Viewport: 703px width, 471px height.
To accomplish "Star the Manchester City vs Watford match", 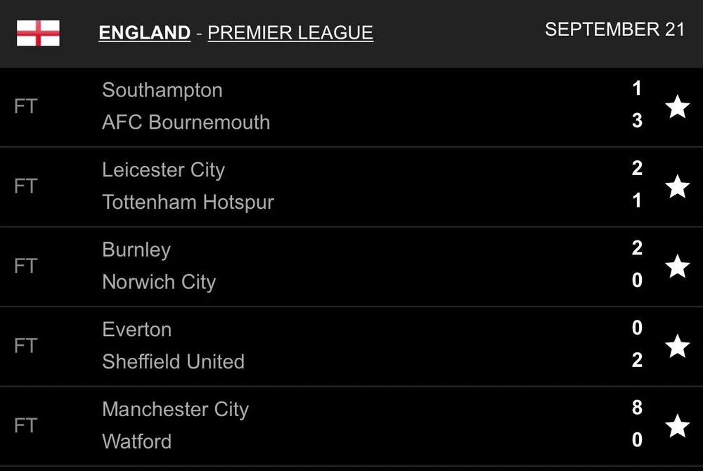I will [677, 425].
